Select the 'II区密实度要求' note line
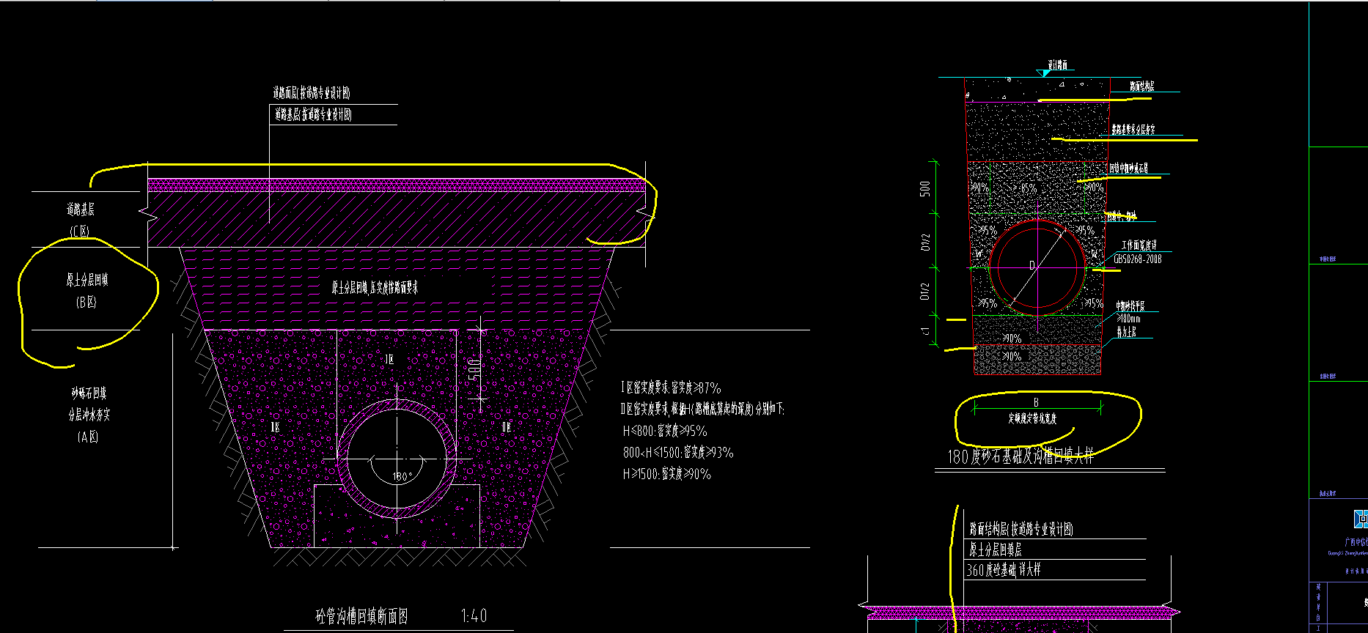This screenshot has width=1368, height=633. [x=702, y=410]
